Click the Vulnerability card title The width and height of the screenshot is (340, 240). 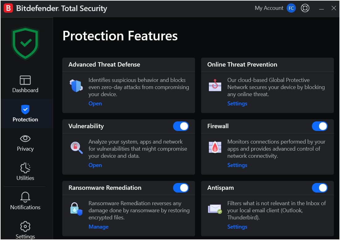(86, 126)
